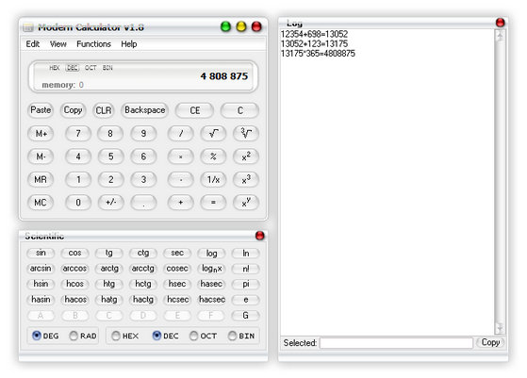Click the multiplication key
Screen dimensions: 527x378
[x=180, y=156]
